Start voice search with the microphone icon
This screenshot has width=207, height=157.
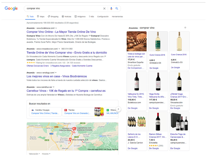pos(111,8)
